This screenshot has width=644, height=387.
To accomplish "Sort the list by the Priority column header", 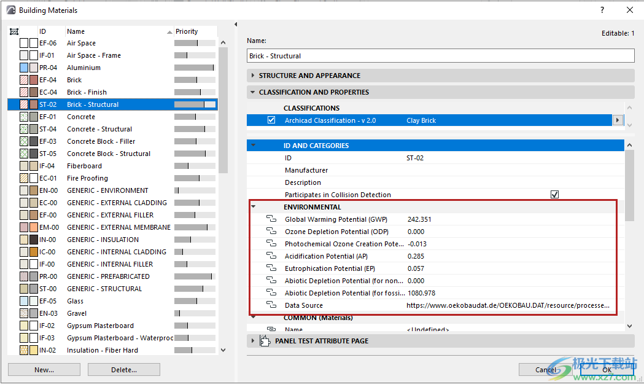I will [x=187, y=31].
